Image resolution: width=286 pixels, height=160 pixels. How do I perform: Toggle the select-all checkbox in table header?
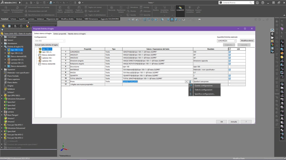[x=230, y=49]
